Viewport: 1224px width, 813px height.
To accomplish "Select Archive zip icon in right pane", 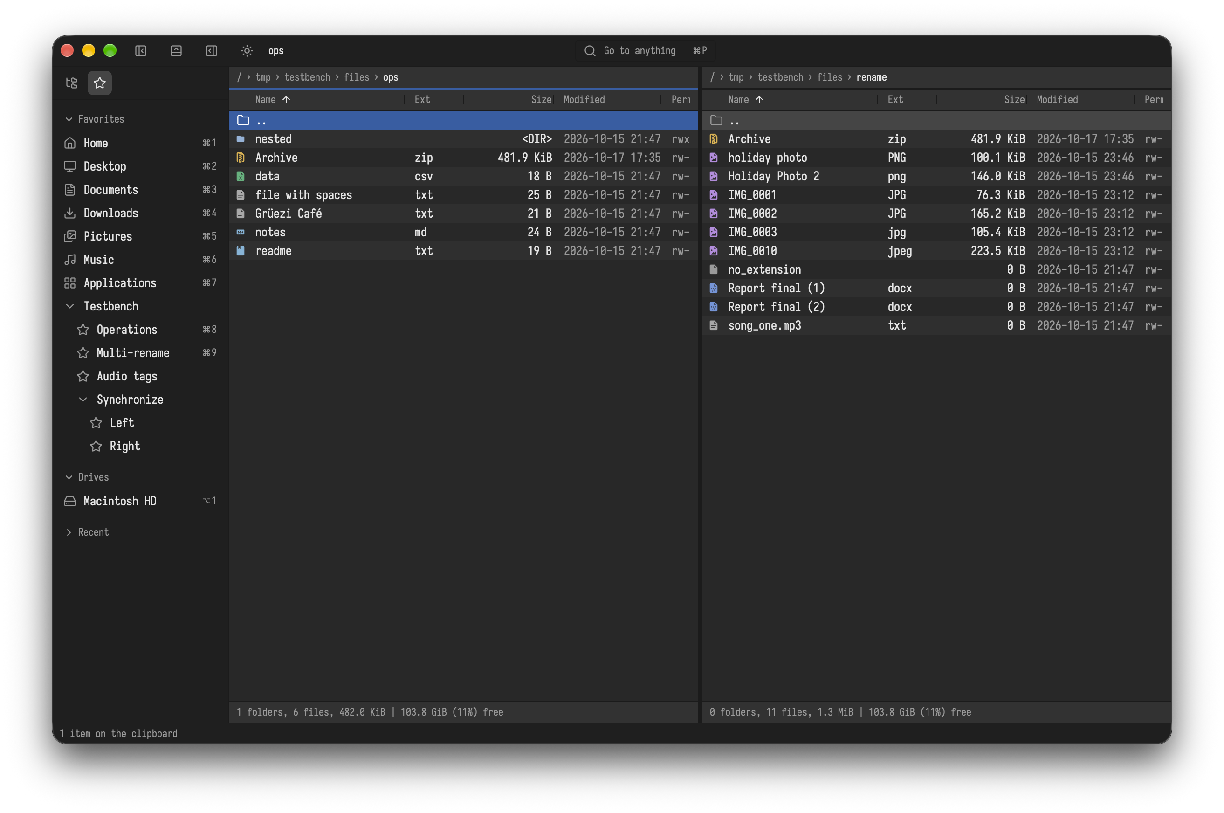I will [713, 139].
